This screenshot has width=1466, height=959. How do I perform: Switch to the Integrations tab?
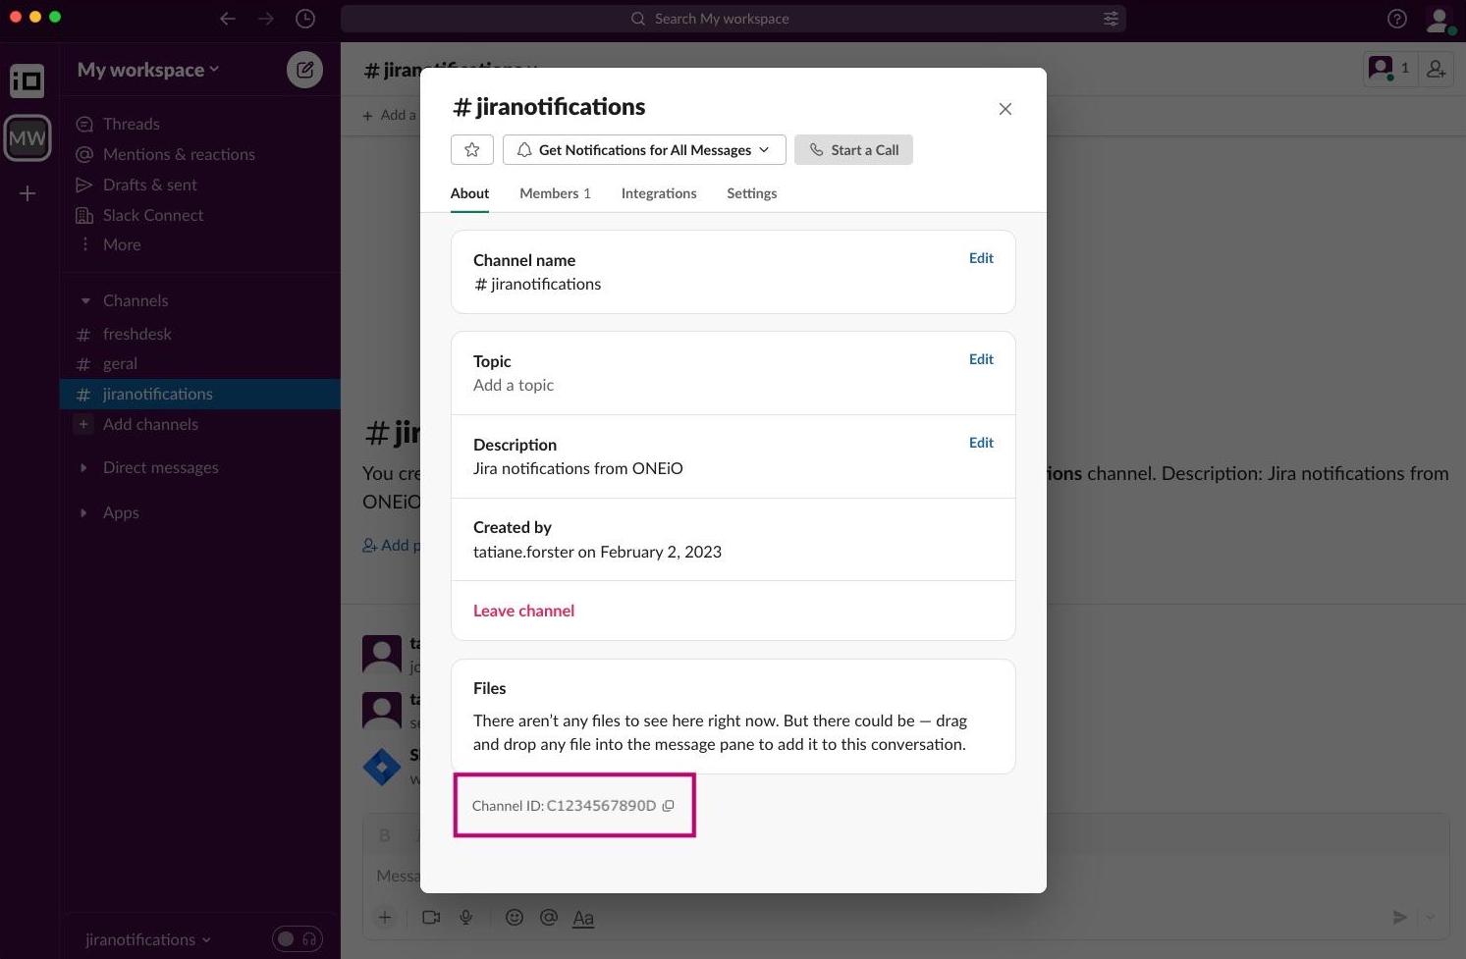pos(659,193)
